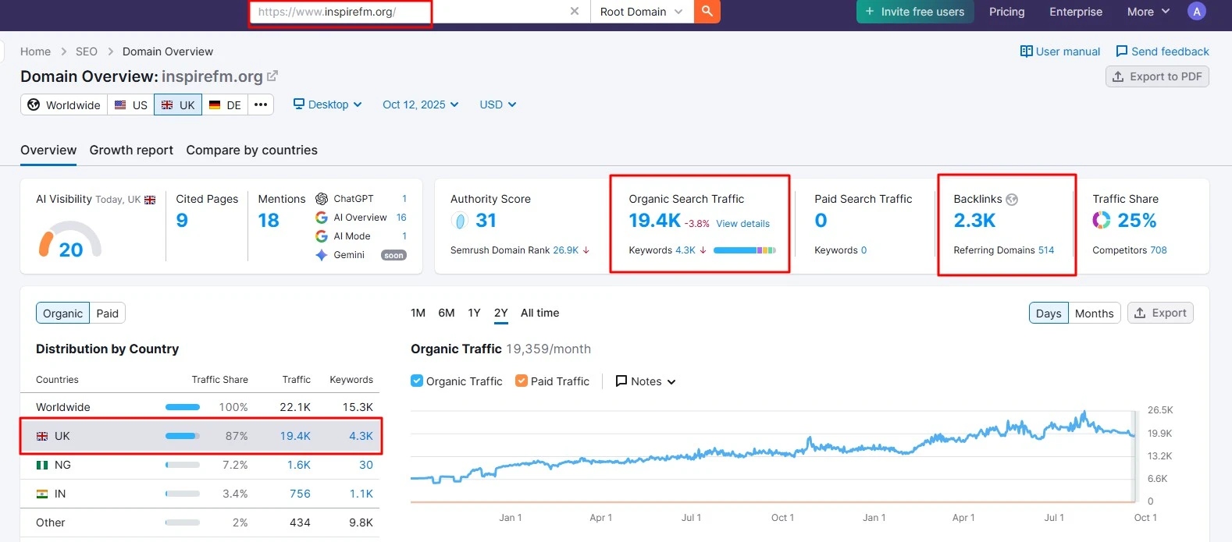
Task: Open the Pricing link
Action: tap(1006, 12)
